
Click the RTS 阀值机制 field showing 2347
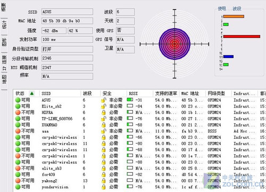point(67,68)
